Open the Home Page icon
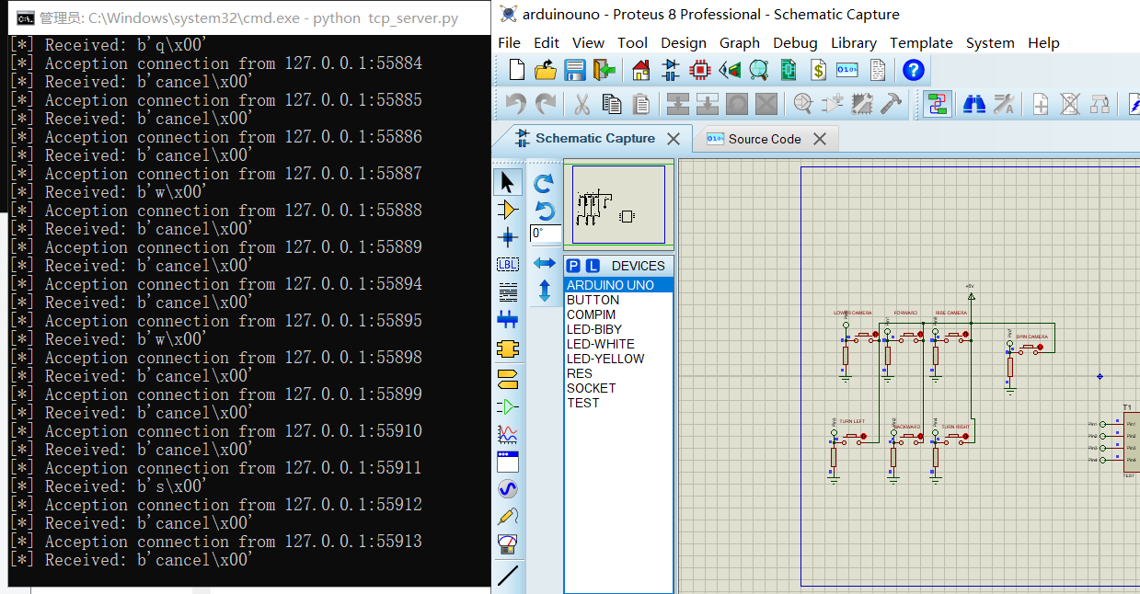 pyautogui.click(x=641, y=70)
